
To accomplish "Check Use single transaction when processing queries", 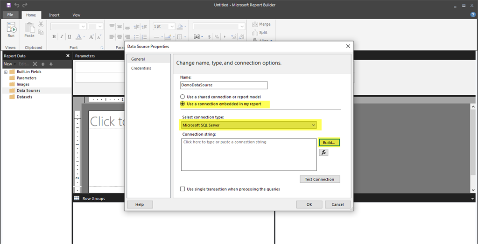I will coord(230,189).
